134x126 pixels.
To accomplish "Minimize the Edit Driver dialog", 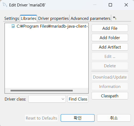I will click(x=95, y=5).
